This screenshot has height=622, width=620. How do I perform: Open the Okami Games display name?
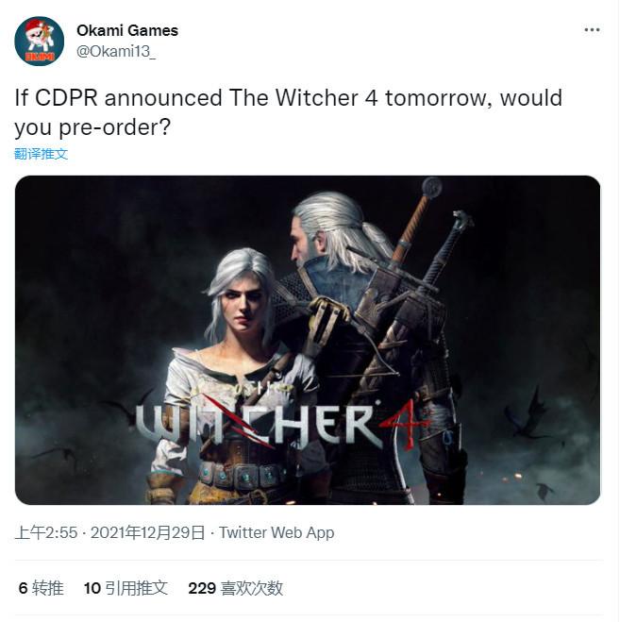tap(127, 30)
